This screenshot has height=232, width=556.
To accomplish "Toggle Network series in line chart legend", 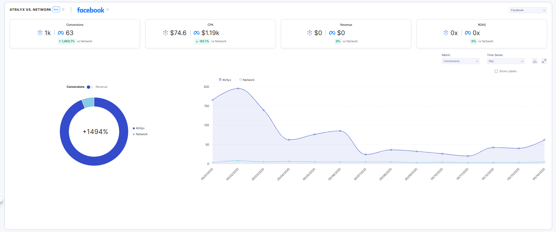I will point(247,80).
